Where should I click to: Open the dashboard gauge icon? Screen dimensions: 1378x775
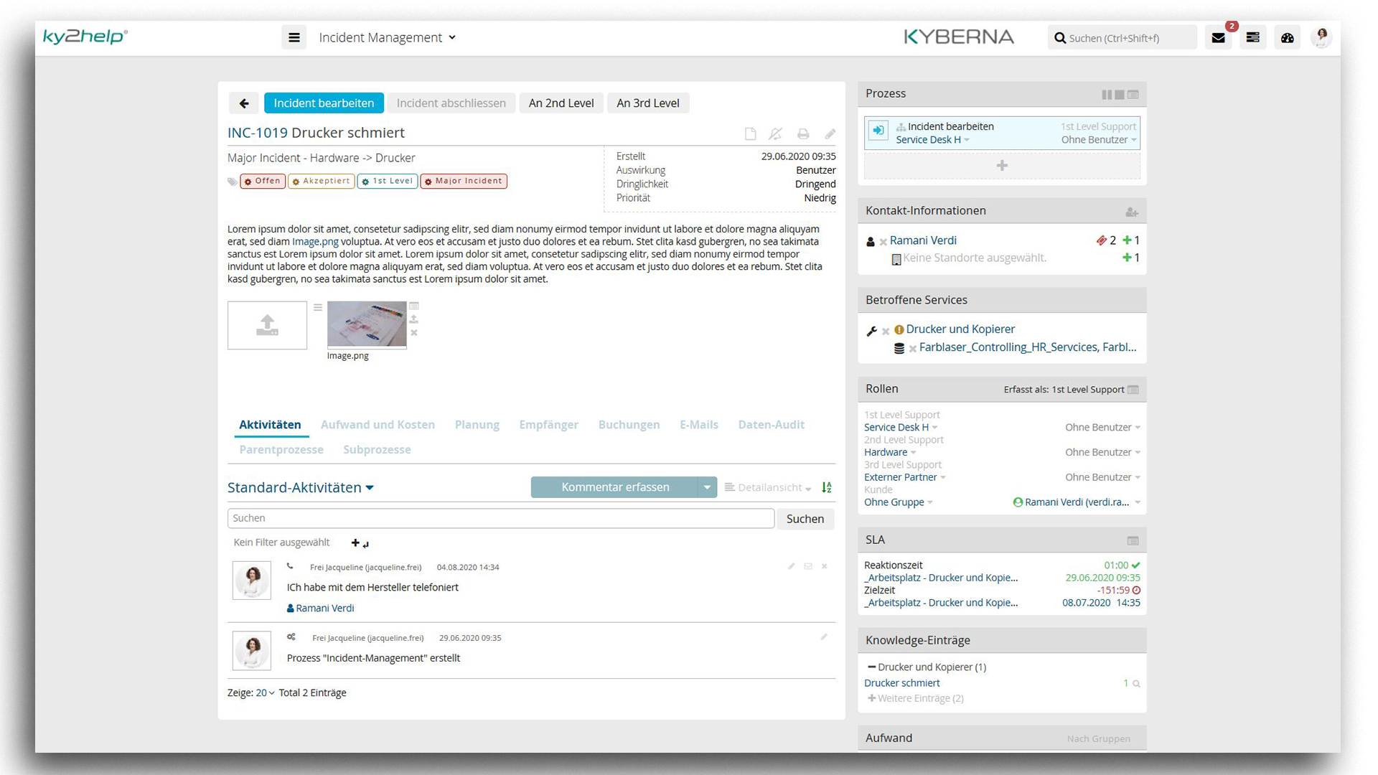click(1287, 38)
